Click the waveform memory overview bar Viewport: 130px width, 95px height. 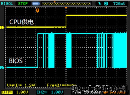[66, 4]
